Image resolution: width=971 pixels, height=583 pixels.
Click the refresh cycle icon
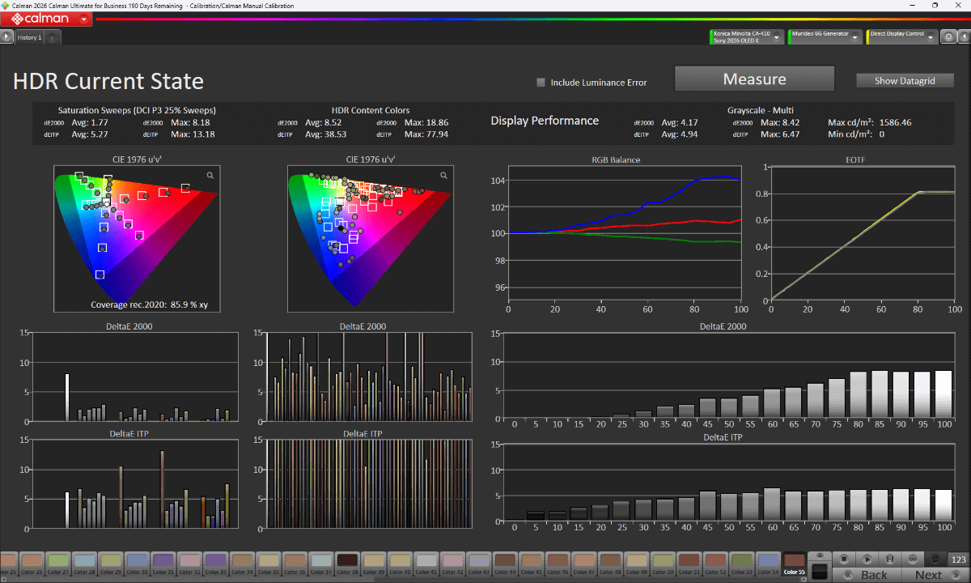936,559
